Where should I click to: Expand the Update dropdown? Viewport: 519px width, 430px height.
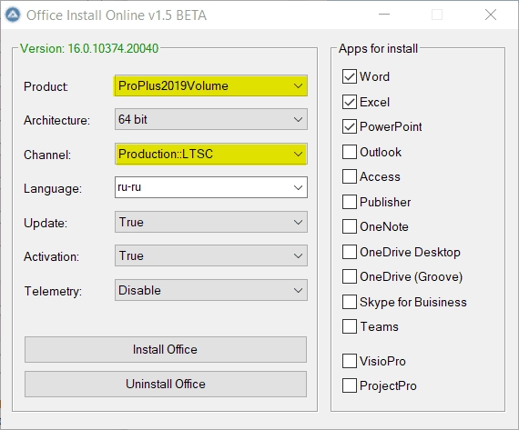[x=211, y=222]
